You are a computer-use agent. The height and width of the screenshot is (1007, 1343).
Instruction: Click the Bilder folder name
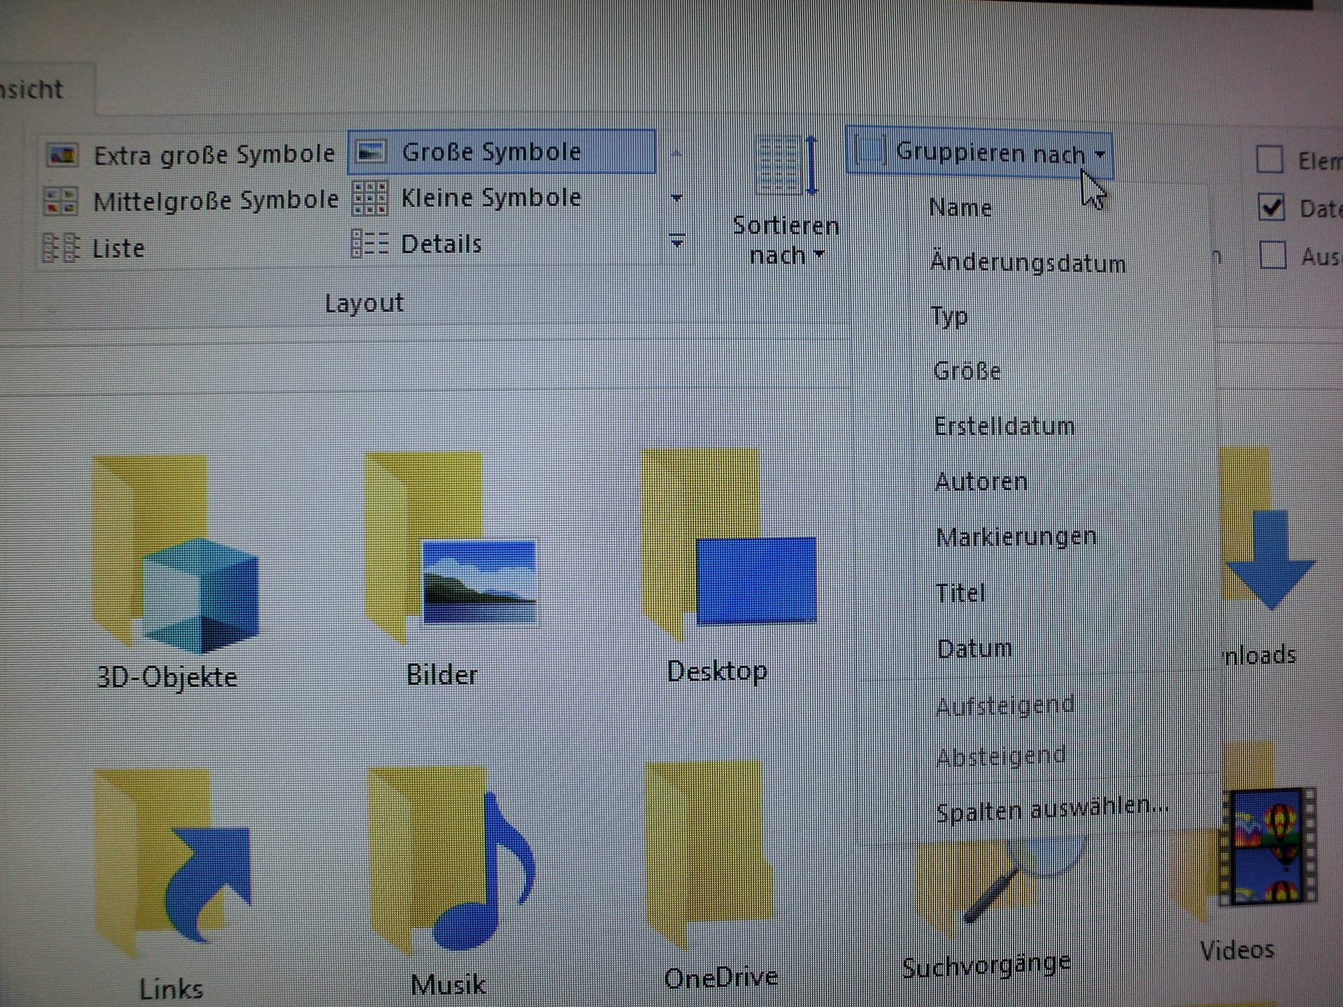click(442, 675)
